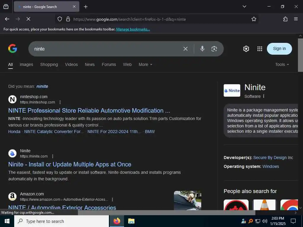Click the taskbar 'Type here to search' box
The height and width of the screenshot is (227, 303).
62,221
